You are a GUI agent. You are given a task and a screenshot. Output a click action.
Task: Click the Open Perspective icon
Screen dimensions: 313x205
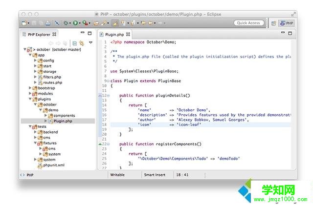(x=274, y=23)
